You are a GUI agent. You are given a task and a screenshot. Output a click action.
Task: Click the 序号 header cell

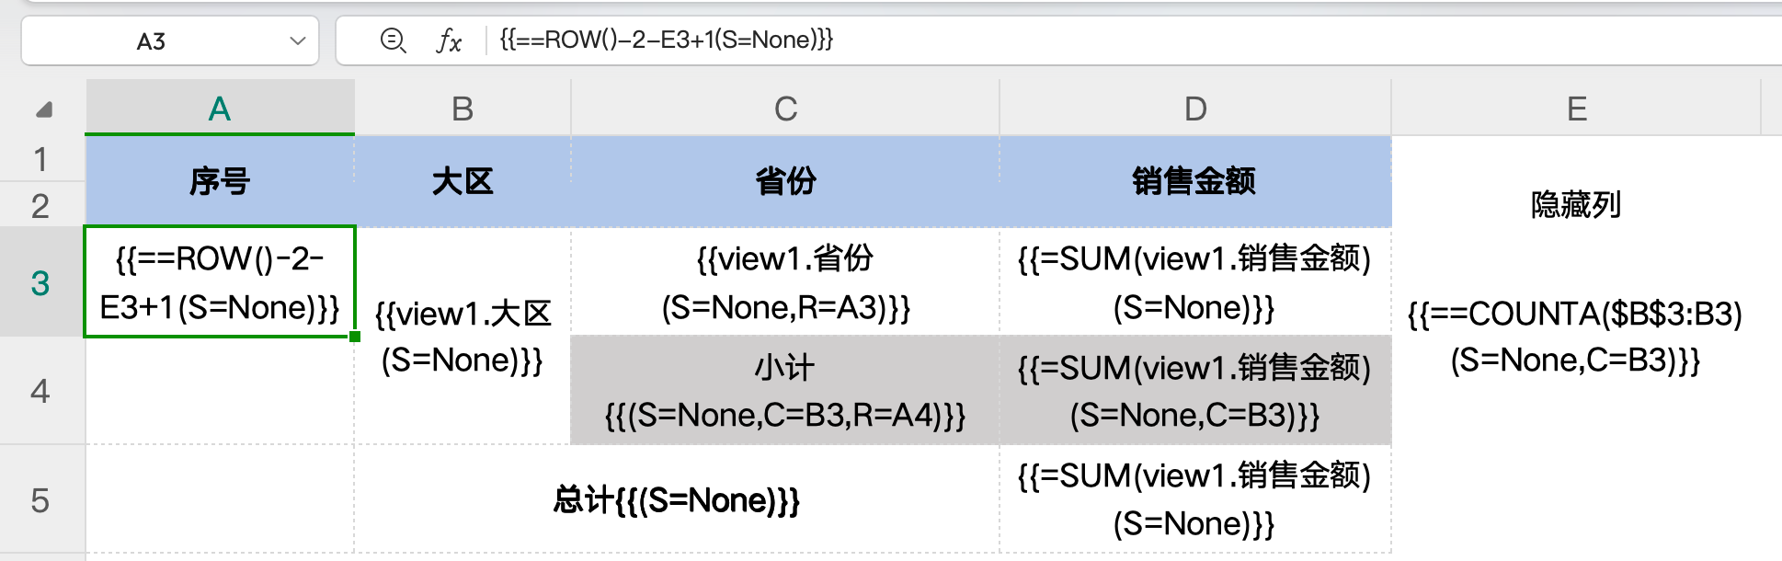click(x=220, y=181)
